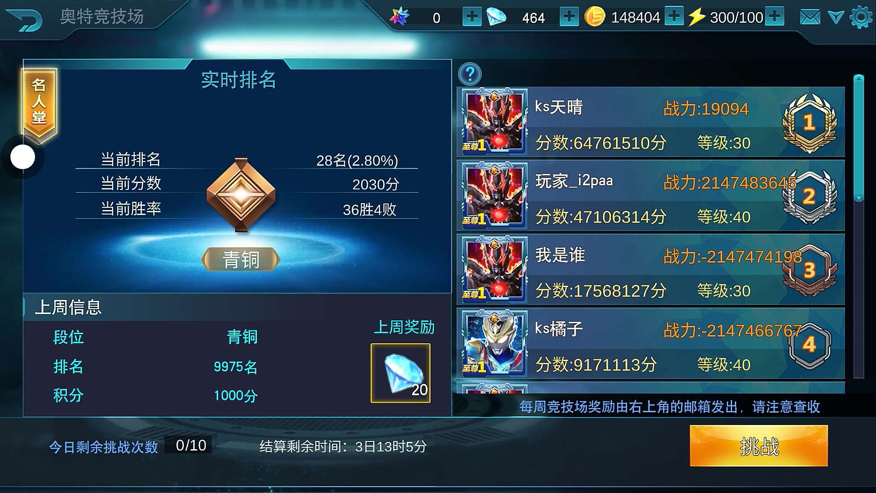Select player ks天晴 ranked first
The image size is (876, 493).
(651, 122)
